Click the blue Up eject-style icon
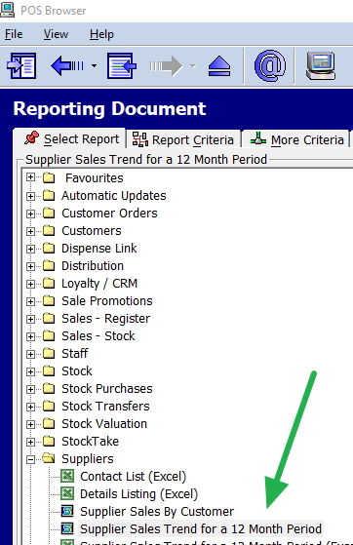 click(219, 66)
